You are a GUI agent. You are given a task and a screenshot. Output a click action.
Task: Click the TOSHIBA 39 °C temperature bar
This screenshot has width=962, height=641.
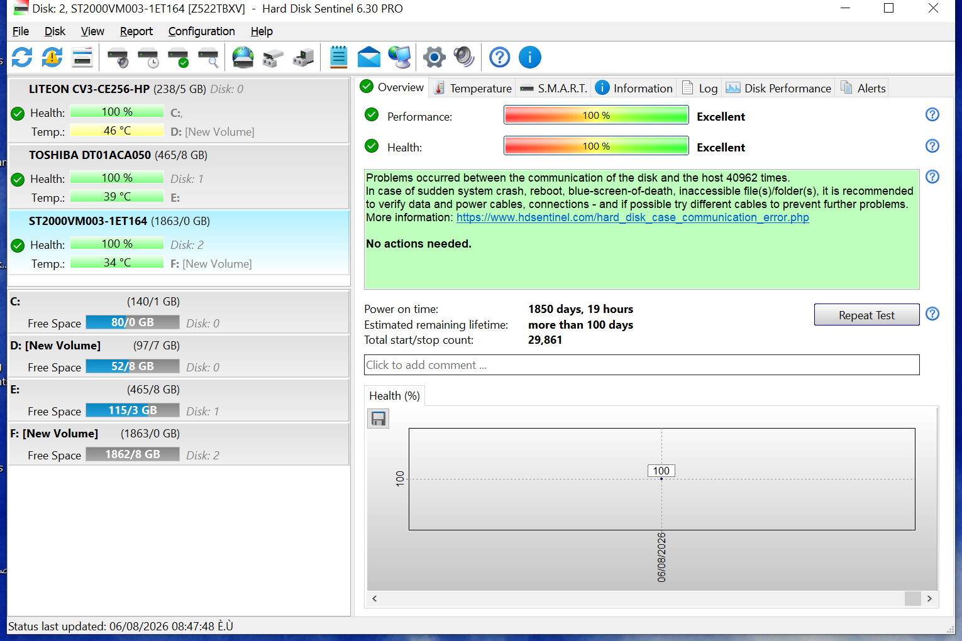[x=117, y=197]
